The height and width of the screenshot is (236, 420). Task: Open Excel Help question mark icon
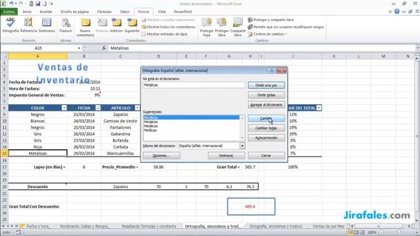click(397, 12)
